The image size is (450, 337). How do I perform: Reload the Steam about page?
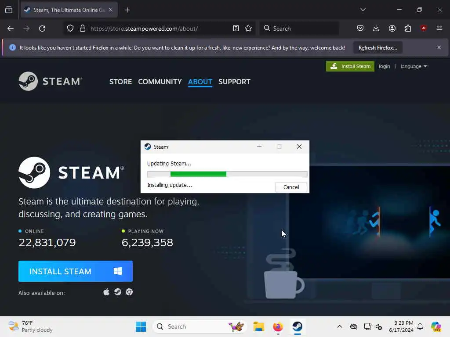[42, 29]
